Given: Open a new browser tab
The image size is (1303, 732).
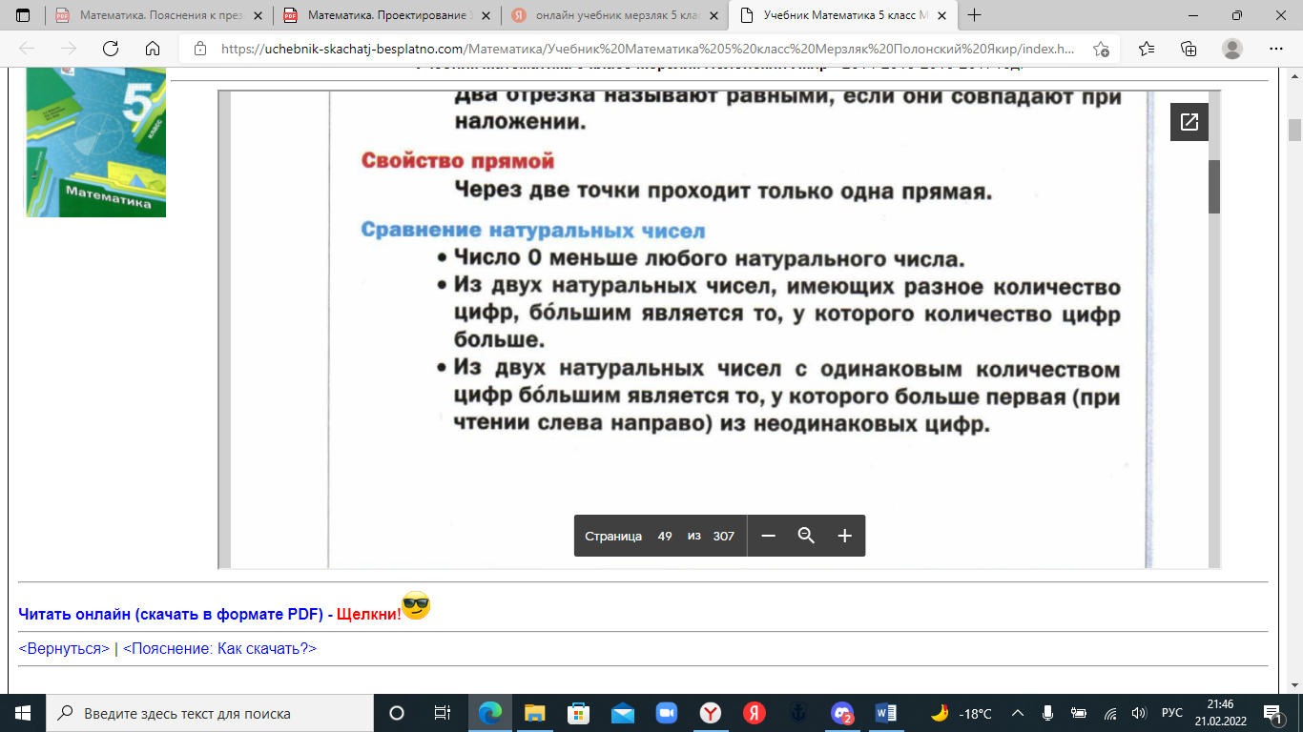Looking at the screenshot, I should click(x=975, y=15).
